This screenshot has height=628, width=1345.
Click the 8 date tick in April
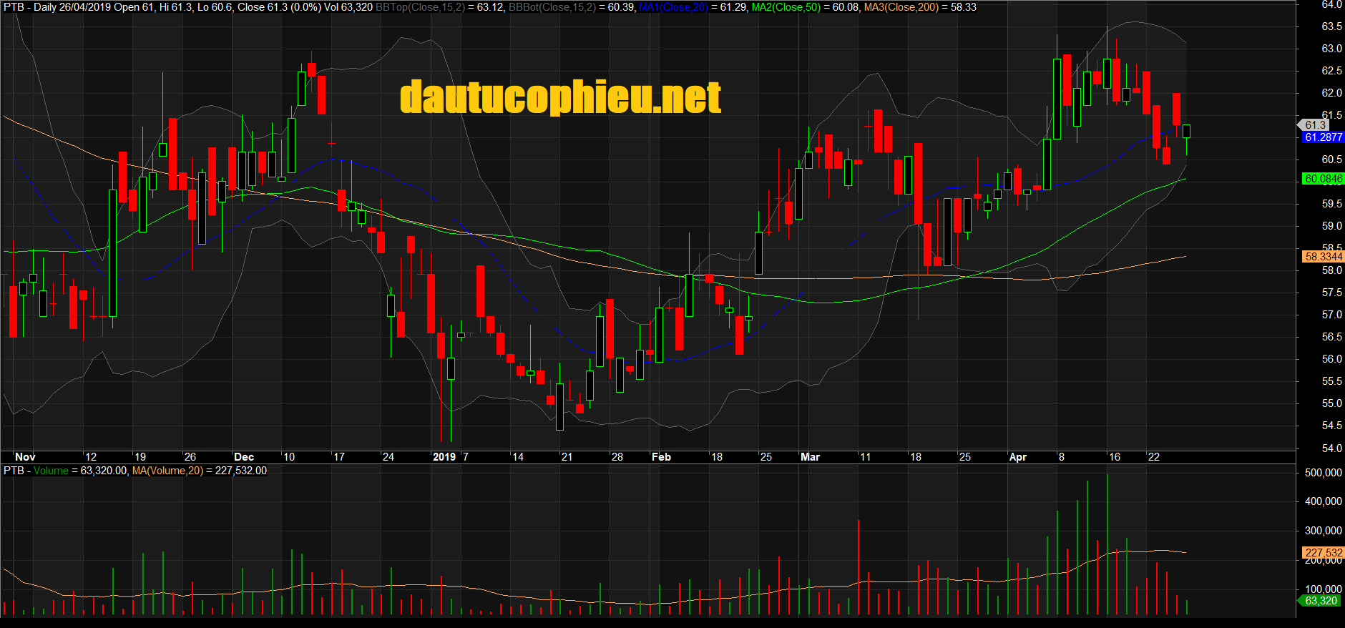pyautogui.click(x=1062, y=457)
